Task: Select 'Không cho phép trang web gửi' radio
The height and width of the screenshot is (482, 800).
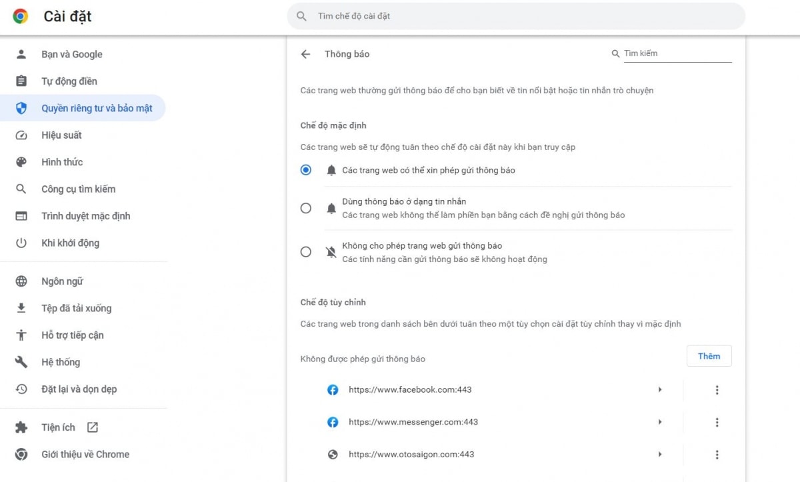Action: 306,252
